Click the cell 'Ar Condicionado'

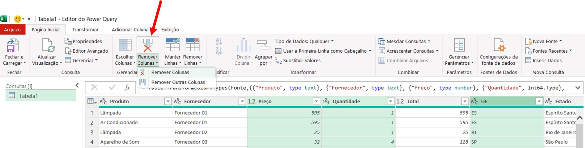point(136,122)
